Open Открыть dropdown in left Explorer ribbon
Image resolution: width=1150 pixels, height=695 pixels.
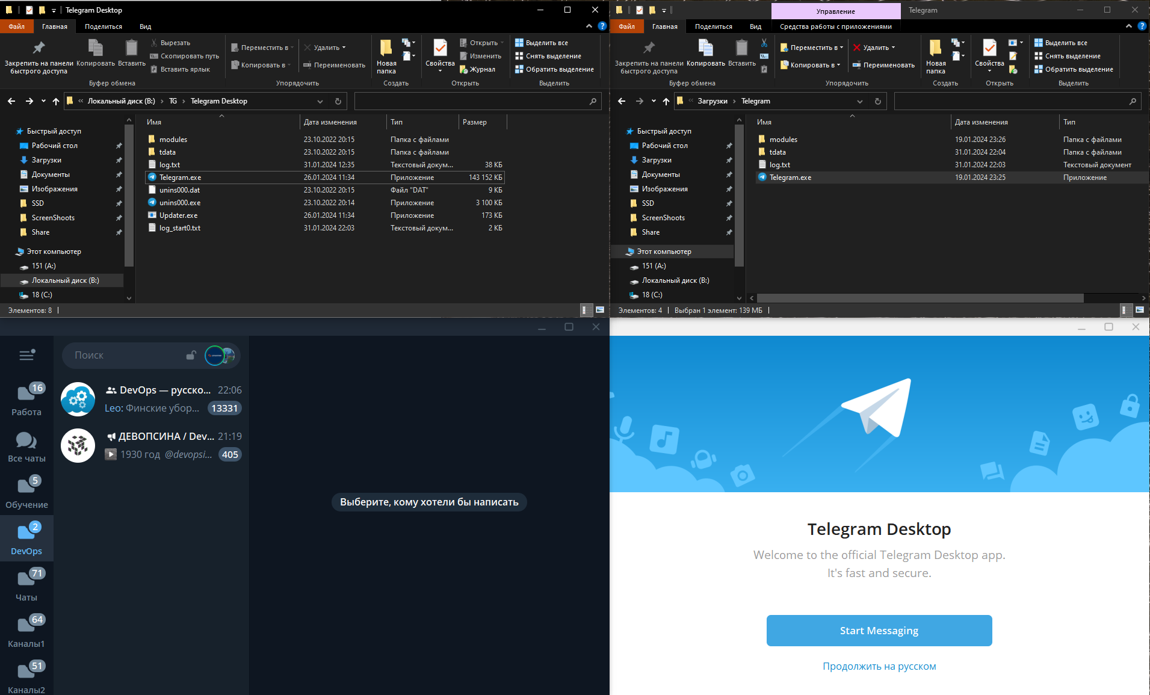[x=482, y=43]
